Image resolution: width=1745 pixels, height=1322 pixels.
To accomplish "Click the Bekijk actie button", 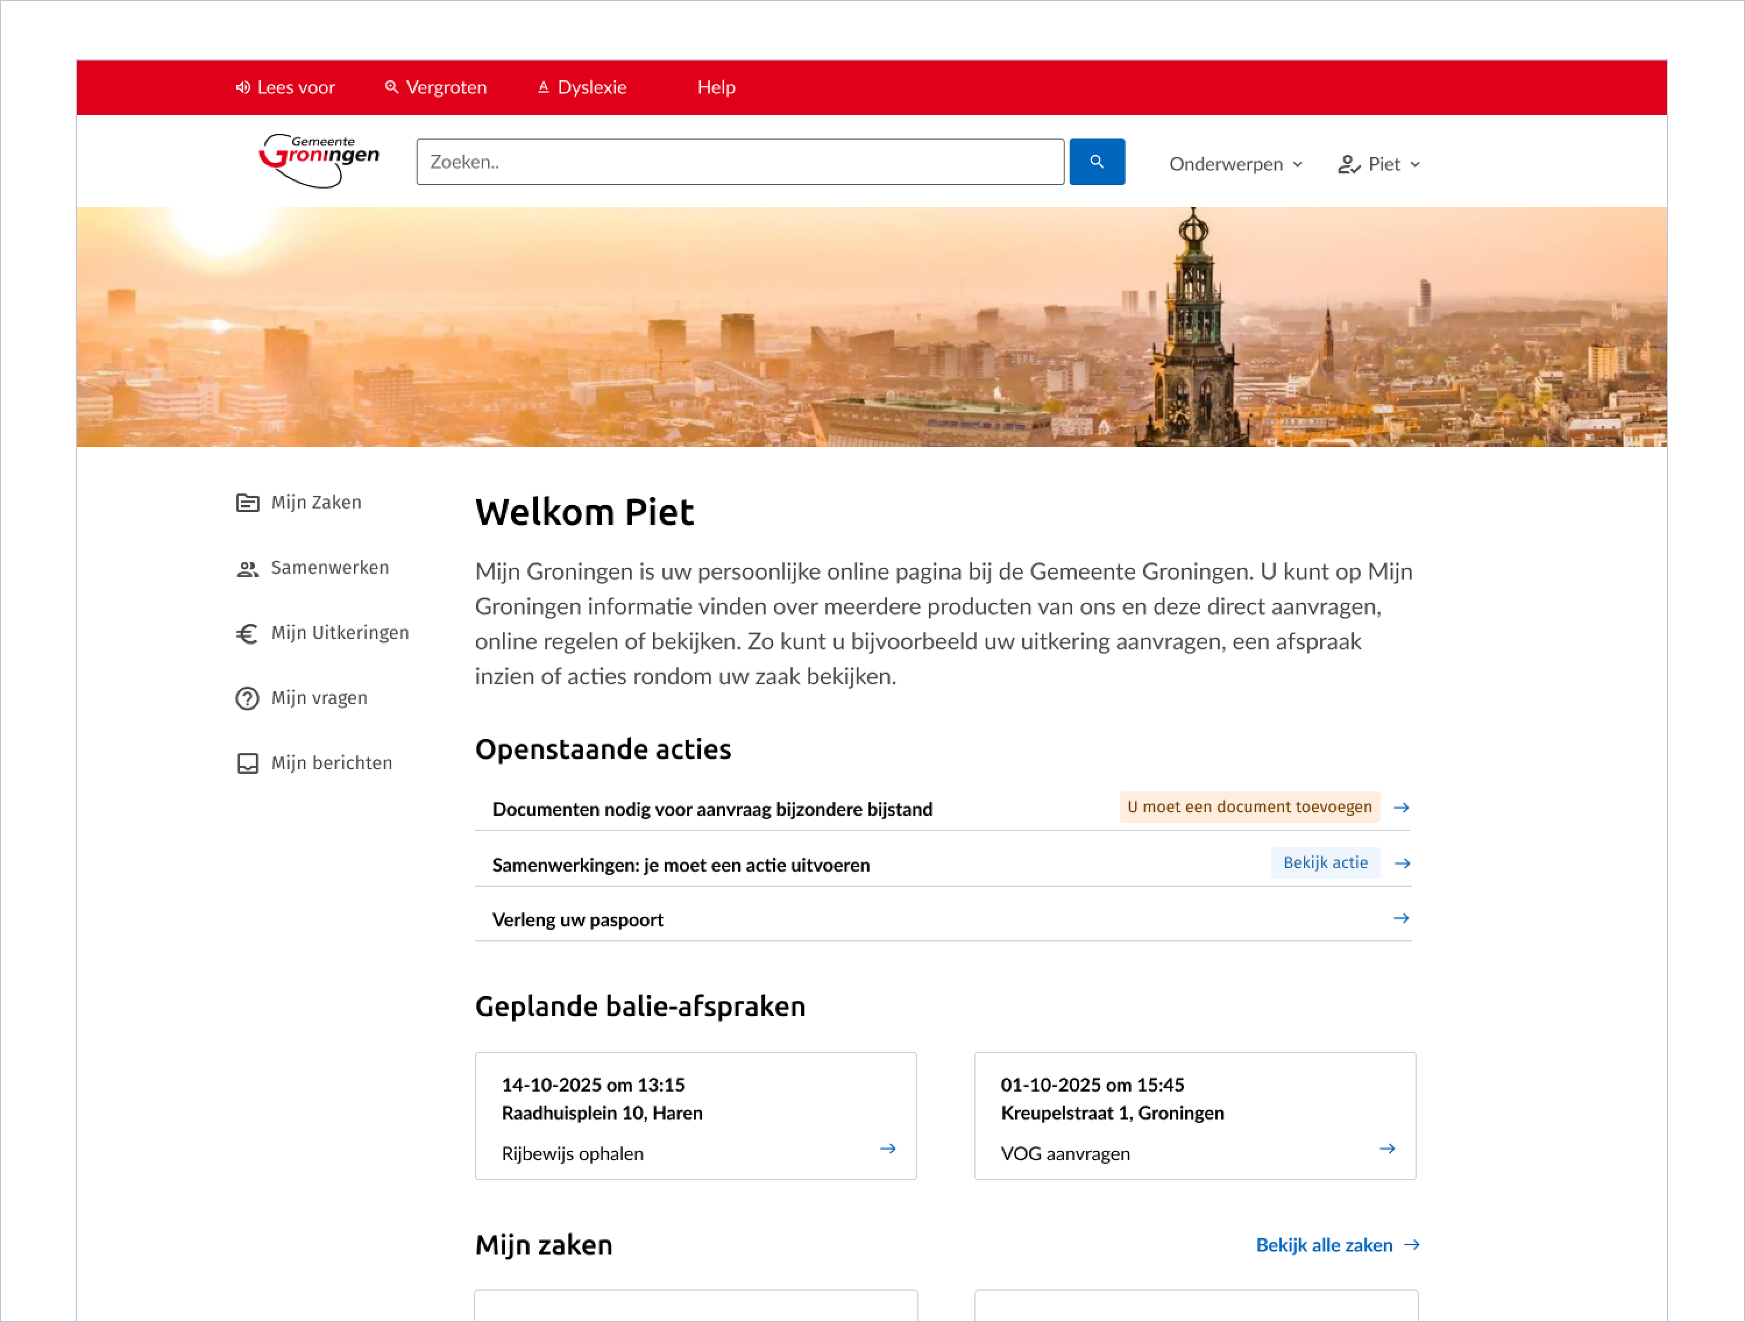I will [1325, 863].
